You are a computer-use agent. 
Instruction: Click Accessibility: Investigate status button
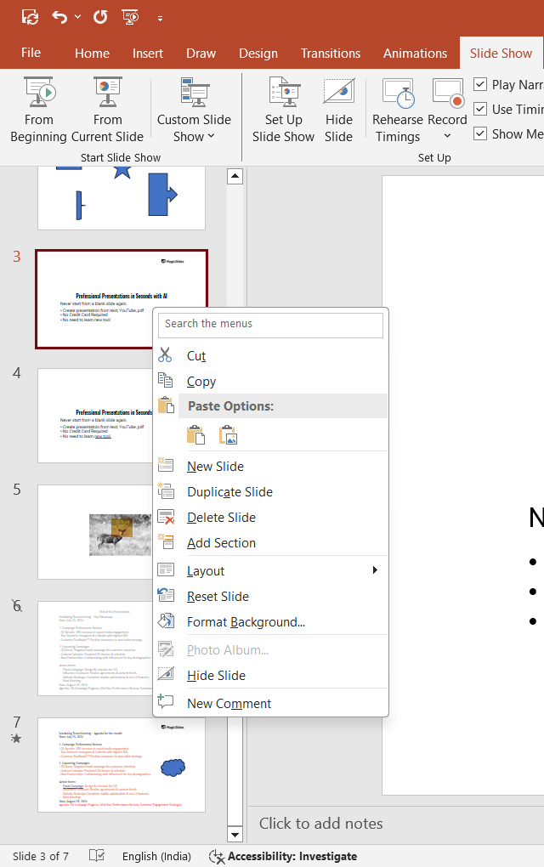[x=283, y=856]
